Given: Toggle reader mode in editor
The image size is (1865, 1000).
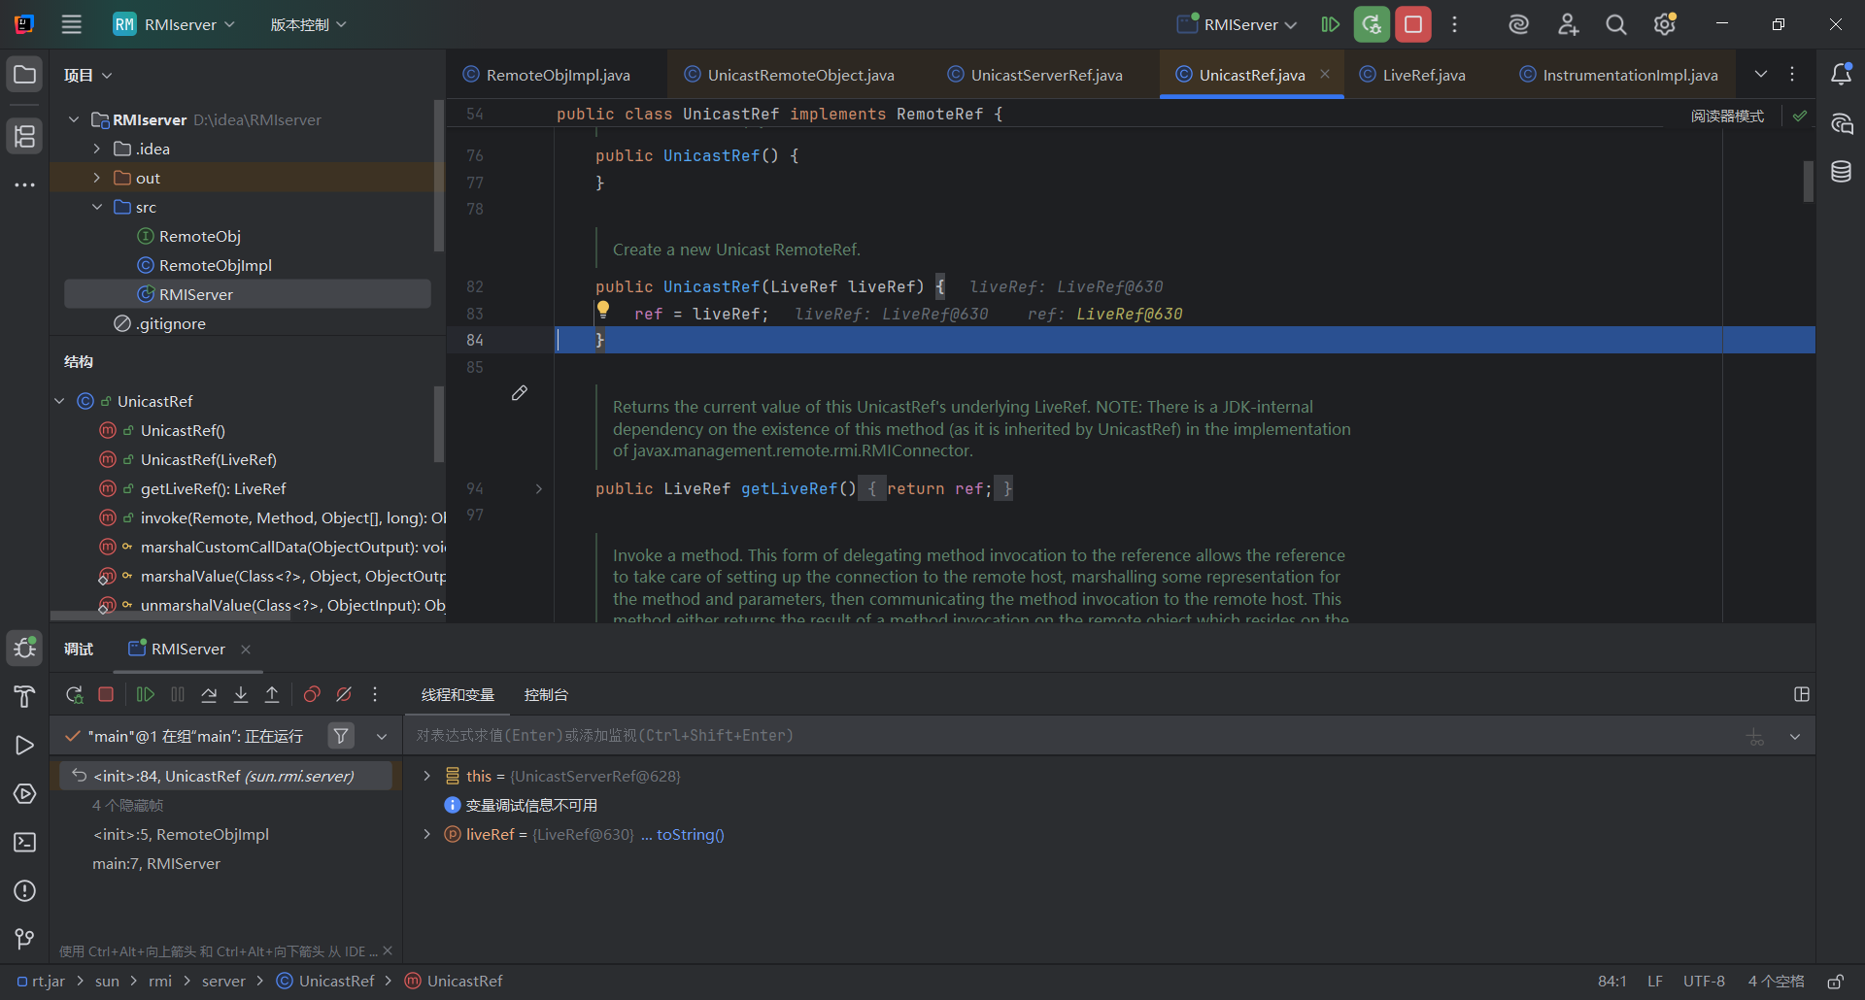Looking at the screenshot, I should click(x=1727, y=116).
